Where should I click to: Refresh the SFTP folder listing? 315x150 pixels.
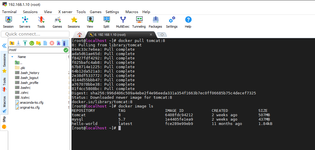32,43
